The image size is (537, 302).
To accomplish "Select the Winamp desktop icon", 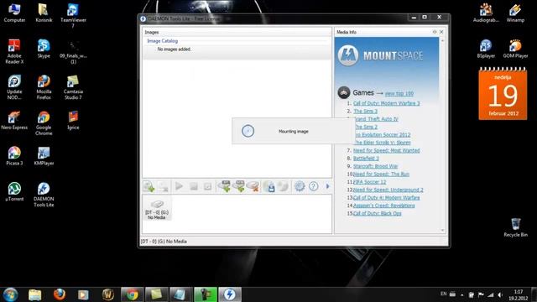I will click(515, 13).
